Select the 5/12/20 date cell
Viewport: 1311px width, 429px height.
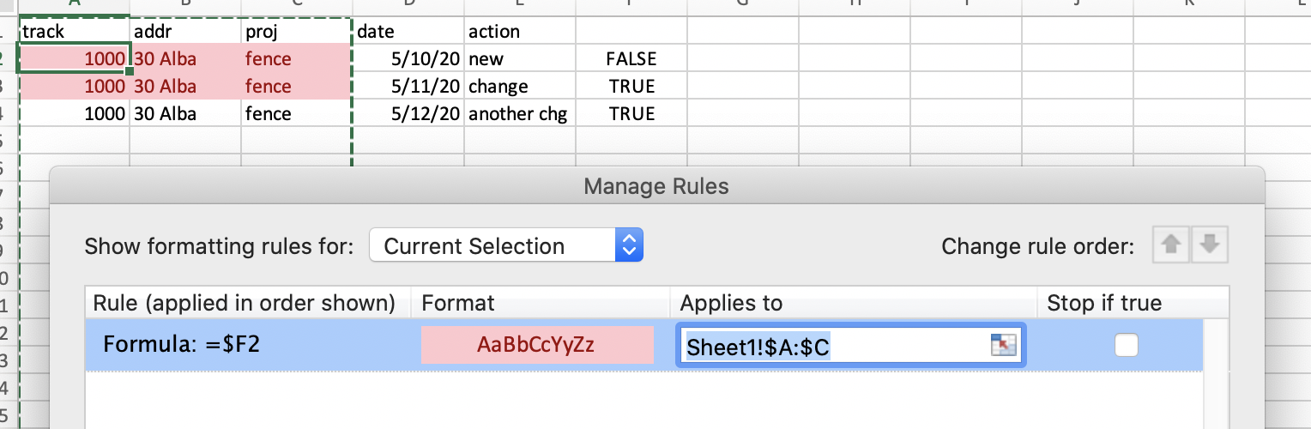(408, 113)
